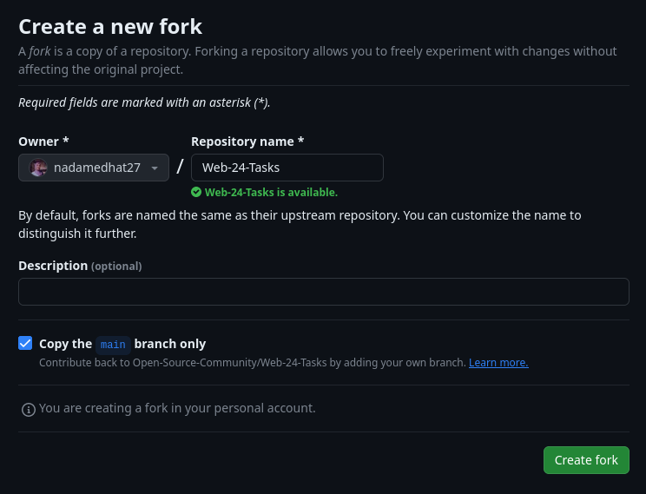Click the "Repository name *" label

(x=247, y=142)
